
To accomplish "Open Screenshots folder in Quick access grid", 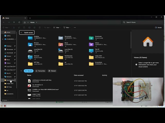I will [98, 64].
